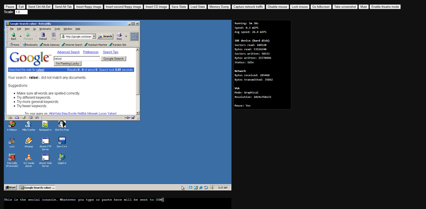Click the Navigator component icon in status bar
This screenshot has height=209, width=426.
10,118
